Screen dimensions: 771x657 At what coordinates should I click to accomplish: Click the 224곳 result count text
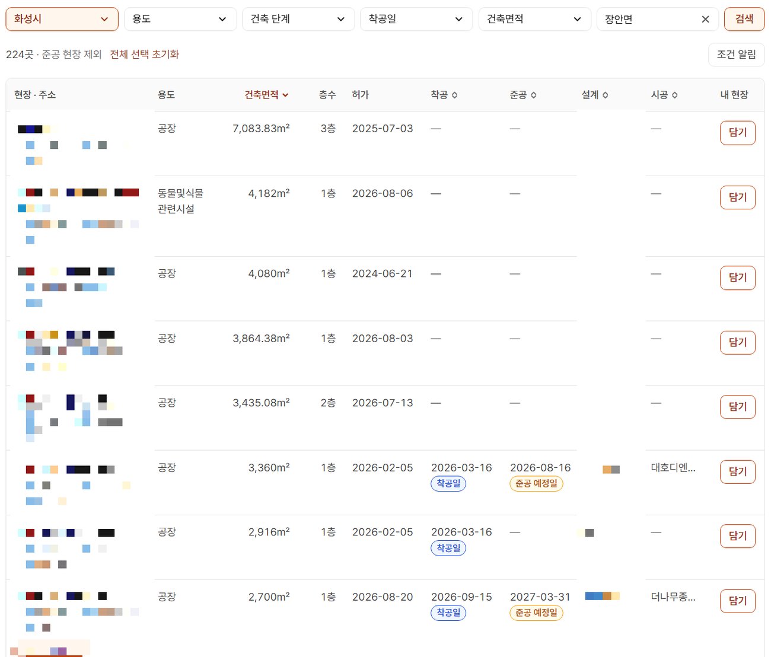(x=20, y=54)
